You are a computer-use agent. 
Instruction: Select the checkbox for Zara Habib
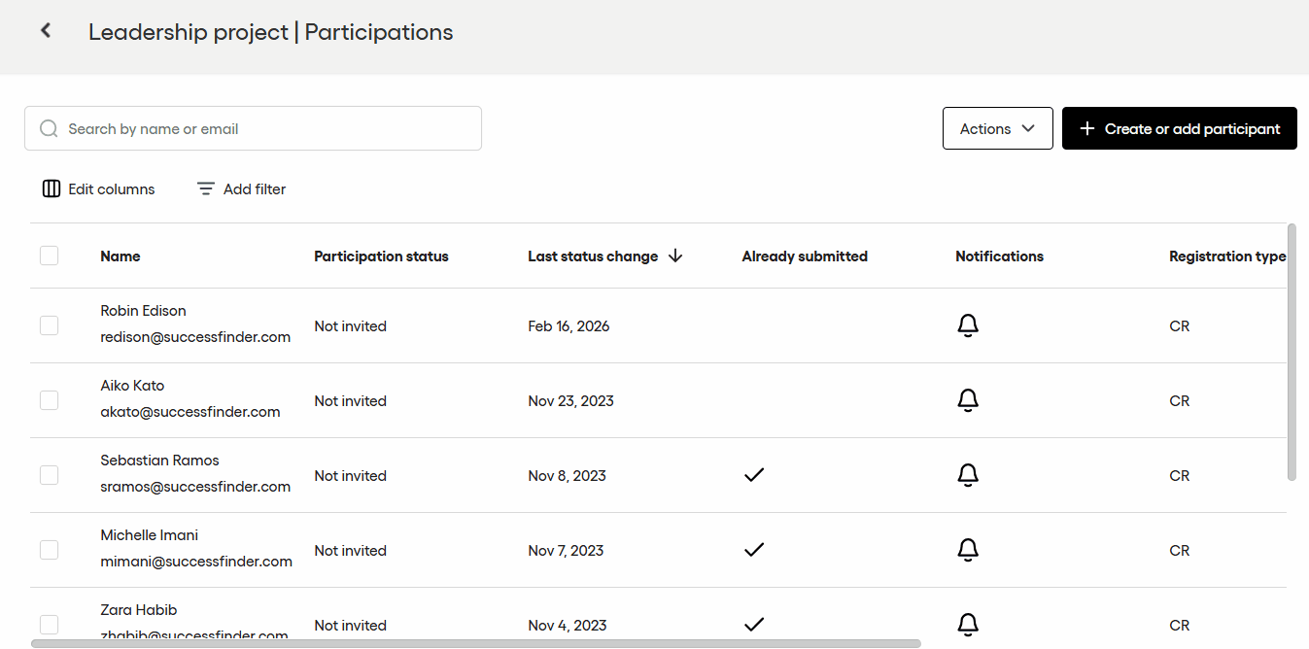(x=49, y=625)
